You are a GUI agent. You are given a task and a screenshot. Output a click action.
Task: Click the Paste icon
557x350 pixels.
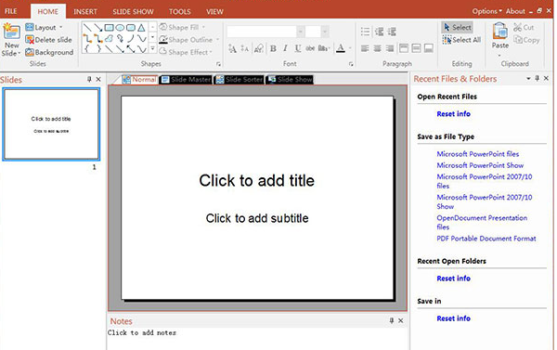click(x=499, y=31)
